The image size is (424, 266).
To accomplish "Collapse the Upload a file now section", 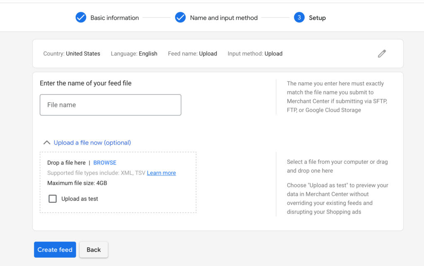I will coord(47,142).
